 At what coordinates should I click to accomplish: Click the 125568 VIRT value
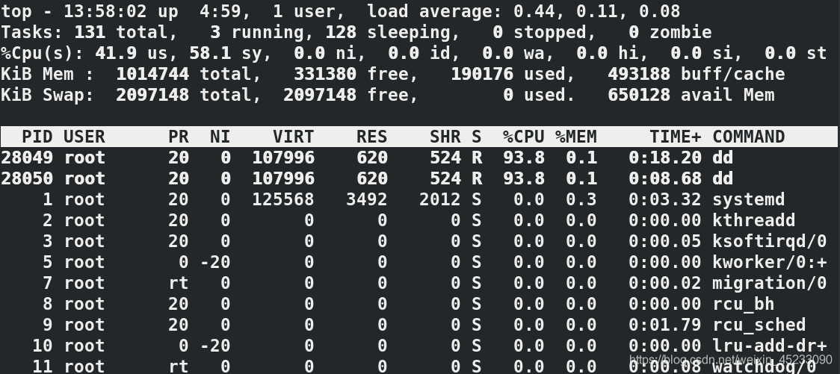[x=283, y=199]
